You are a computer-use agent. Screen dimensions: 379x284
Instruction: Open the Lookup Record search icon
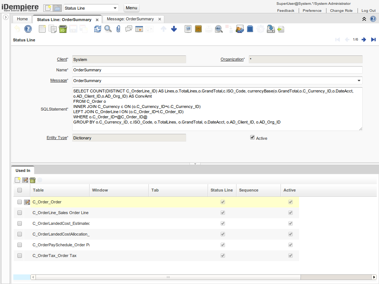(108, 29)
